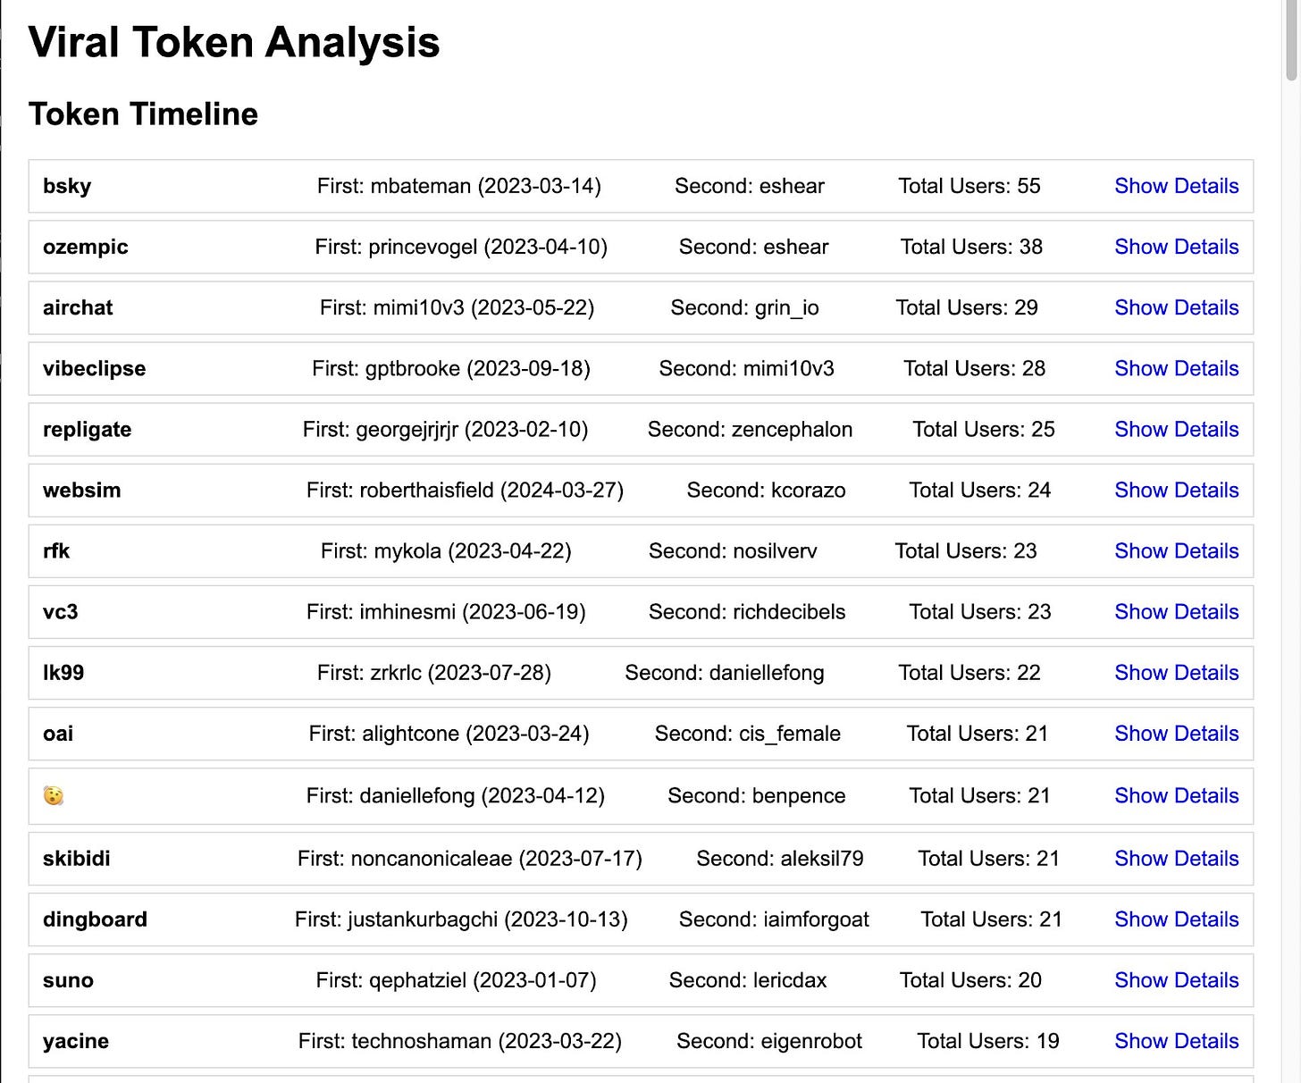The height and width of the screenshot is (1083, 1301).
Task: Select 'Second: benpence' text
Action: coord(757,795)
